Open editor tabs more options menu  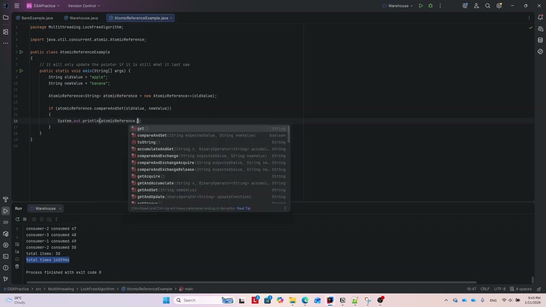coord(529,18)
